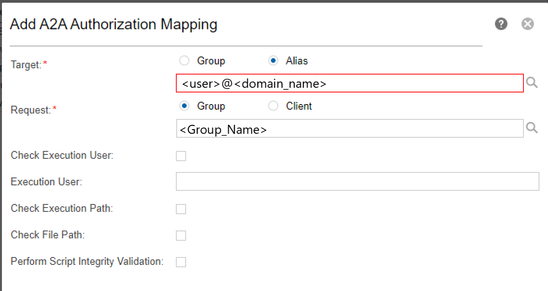
Task: Select the Client radio button for Request
Action: (x=273, y=106)
